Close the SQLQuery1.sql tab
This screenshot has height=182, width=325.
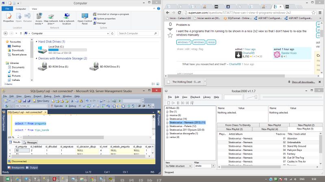45,112
